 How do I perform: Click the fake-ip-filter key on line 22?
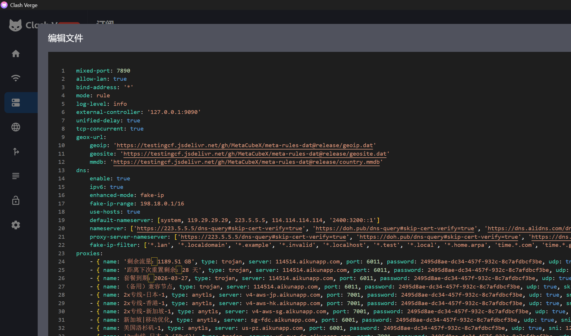113,245
